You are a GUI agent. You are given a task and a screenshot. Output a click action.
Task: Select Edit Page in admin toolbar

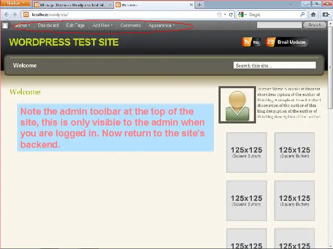[75, 25]
